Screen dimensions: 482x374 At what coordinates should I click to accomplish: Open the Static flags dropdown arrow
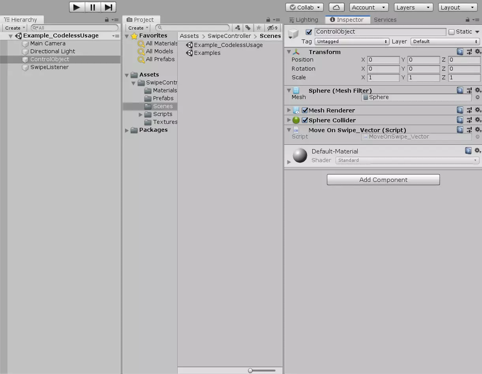coord(477,32)
